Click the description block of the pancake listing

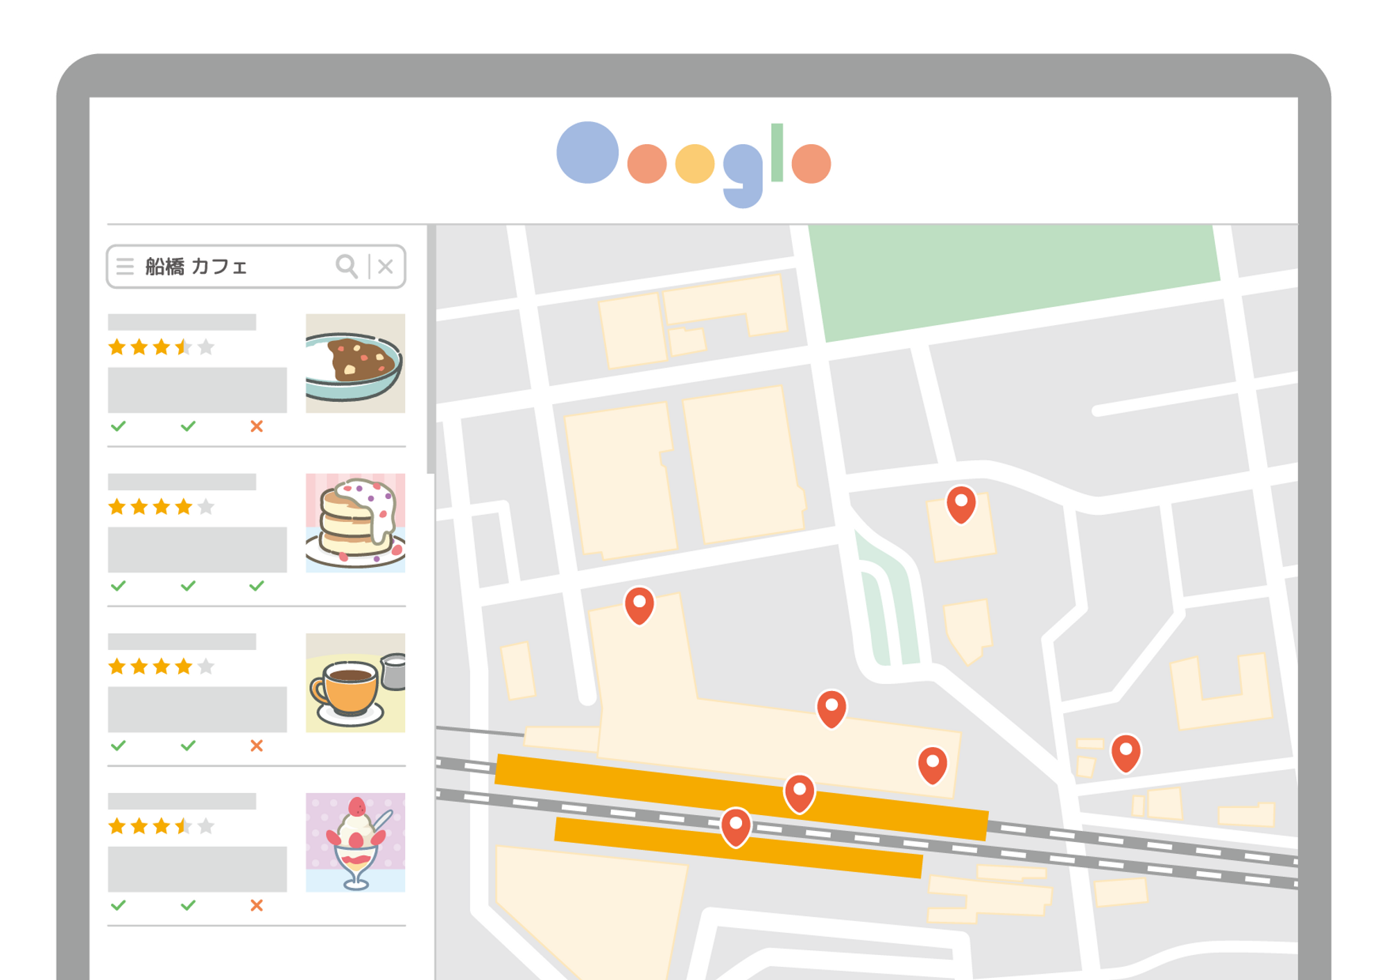(197, 549)
